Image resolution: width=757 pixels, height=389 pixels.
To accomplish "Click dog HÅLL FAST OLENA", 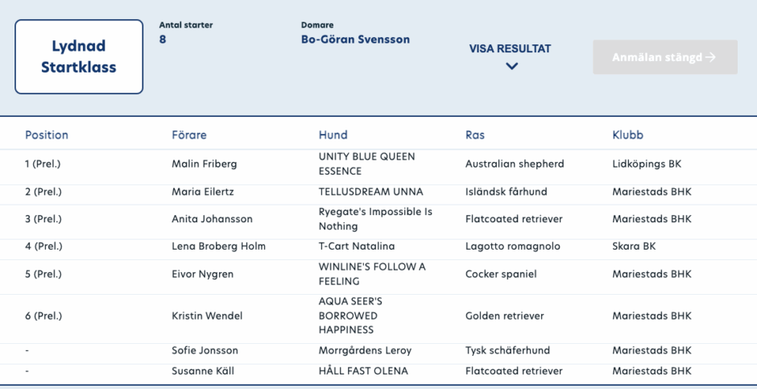I will (363, 371).
